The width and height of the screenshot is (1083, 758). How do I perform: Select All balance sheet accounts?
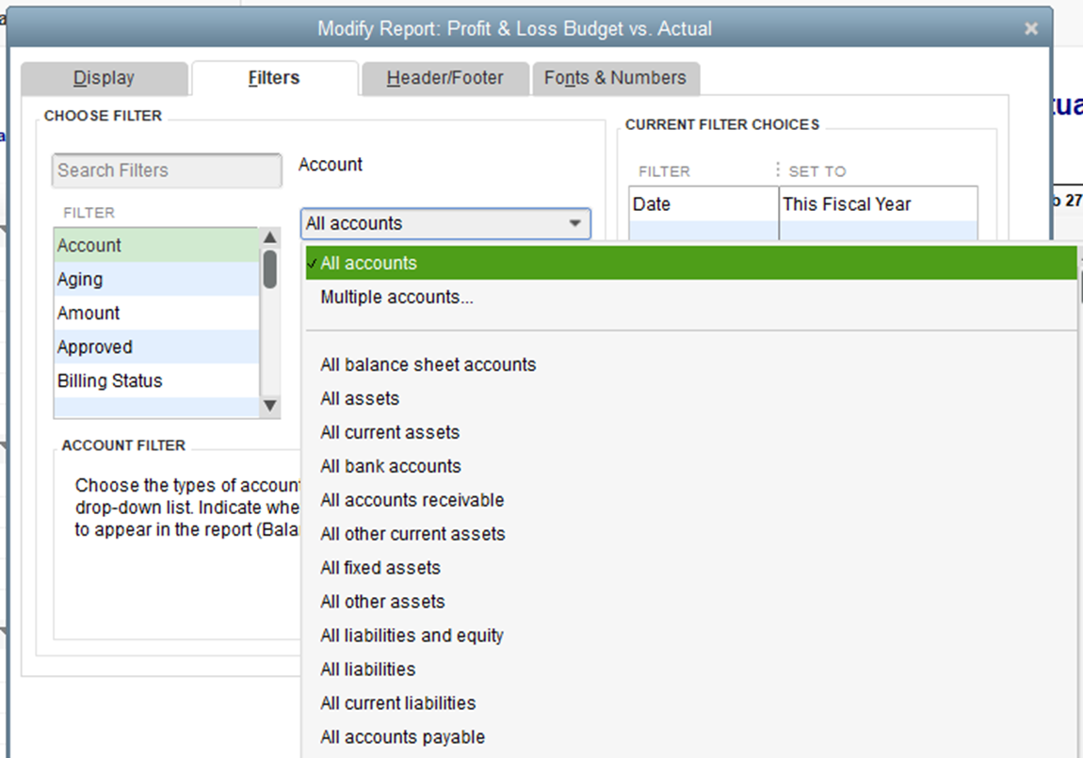coord(428,365)
